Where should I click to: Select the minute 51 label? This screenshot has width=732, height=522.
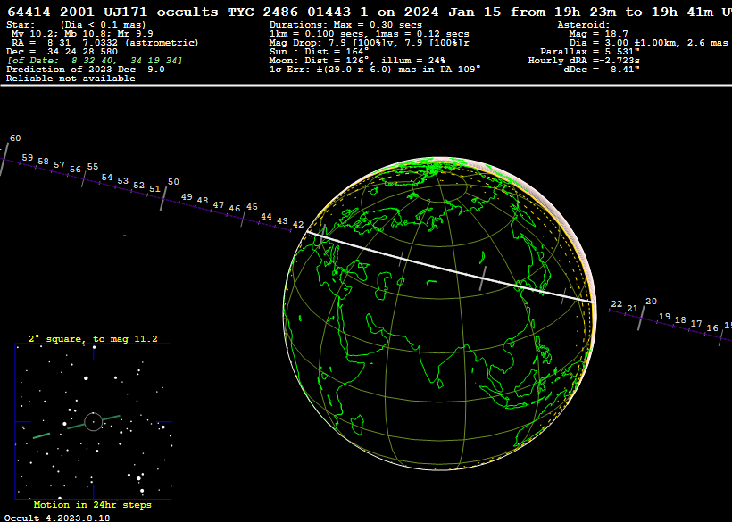click(155, 189)
